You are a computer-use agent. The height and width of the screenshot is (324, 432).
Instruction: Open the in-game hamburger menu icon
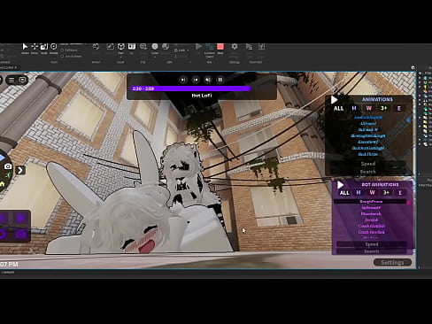[12, 80]
